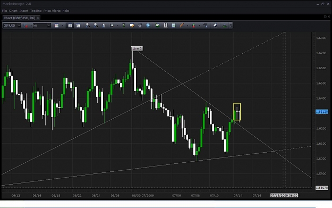Viewport: 332px width, 208px height.
Task: Click the 07/14 date axis label
Action: [x=238, y=195]
